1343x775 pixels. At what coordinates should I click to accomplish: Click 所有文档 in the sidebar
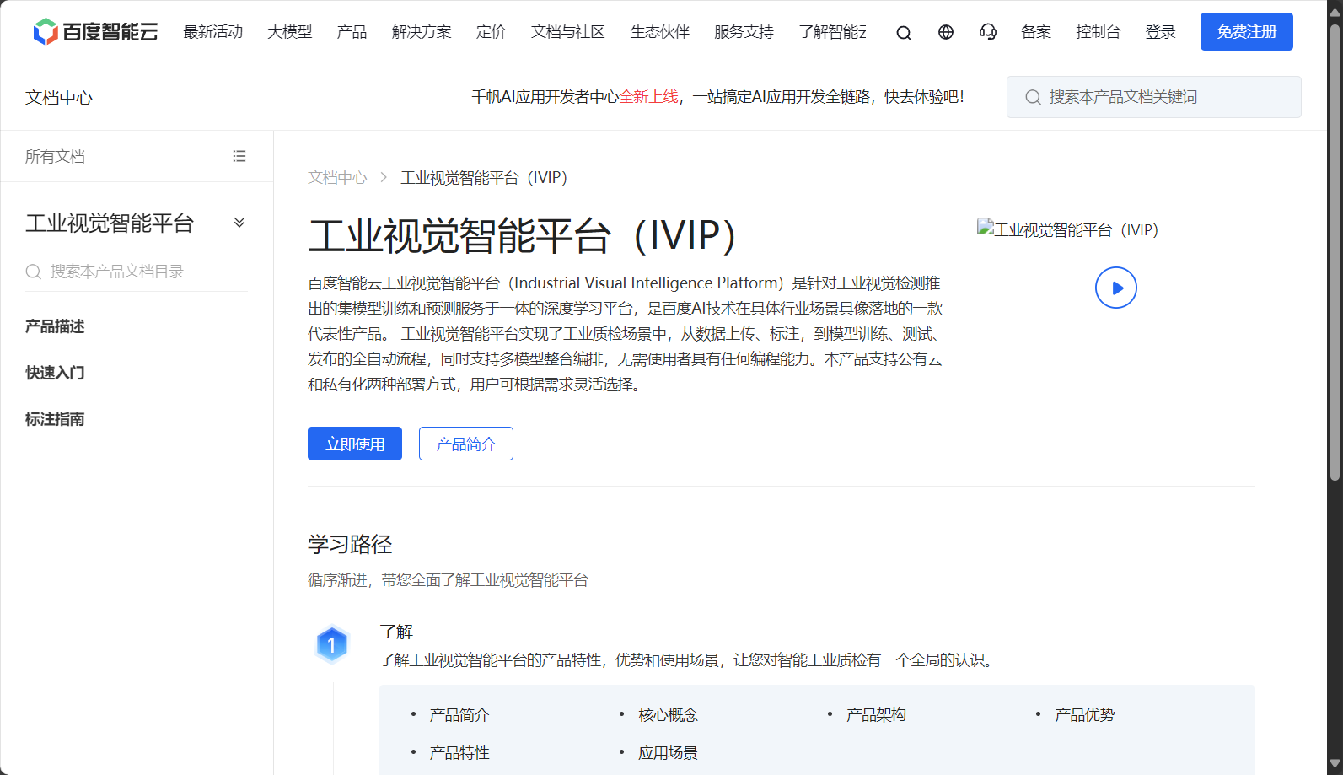[55, 156]
